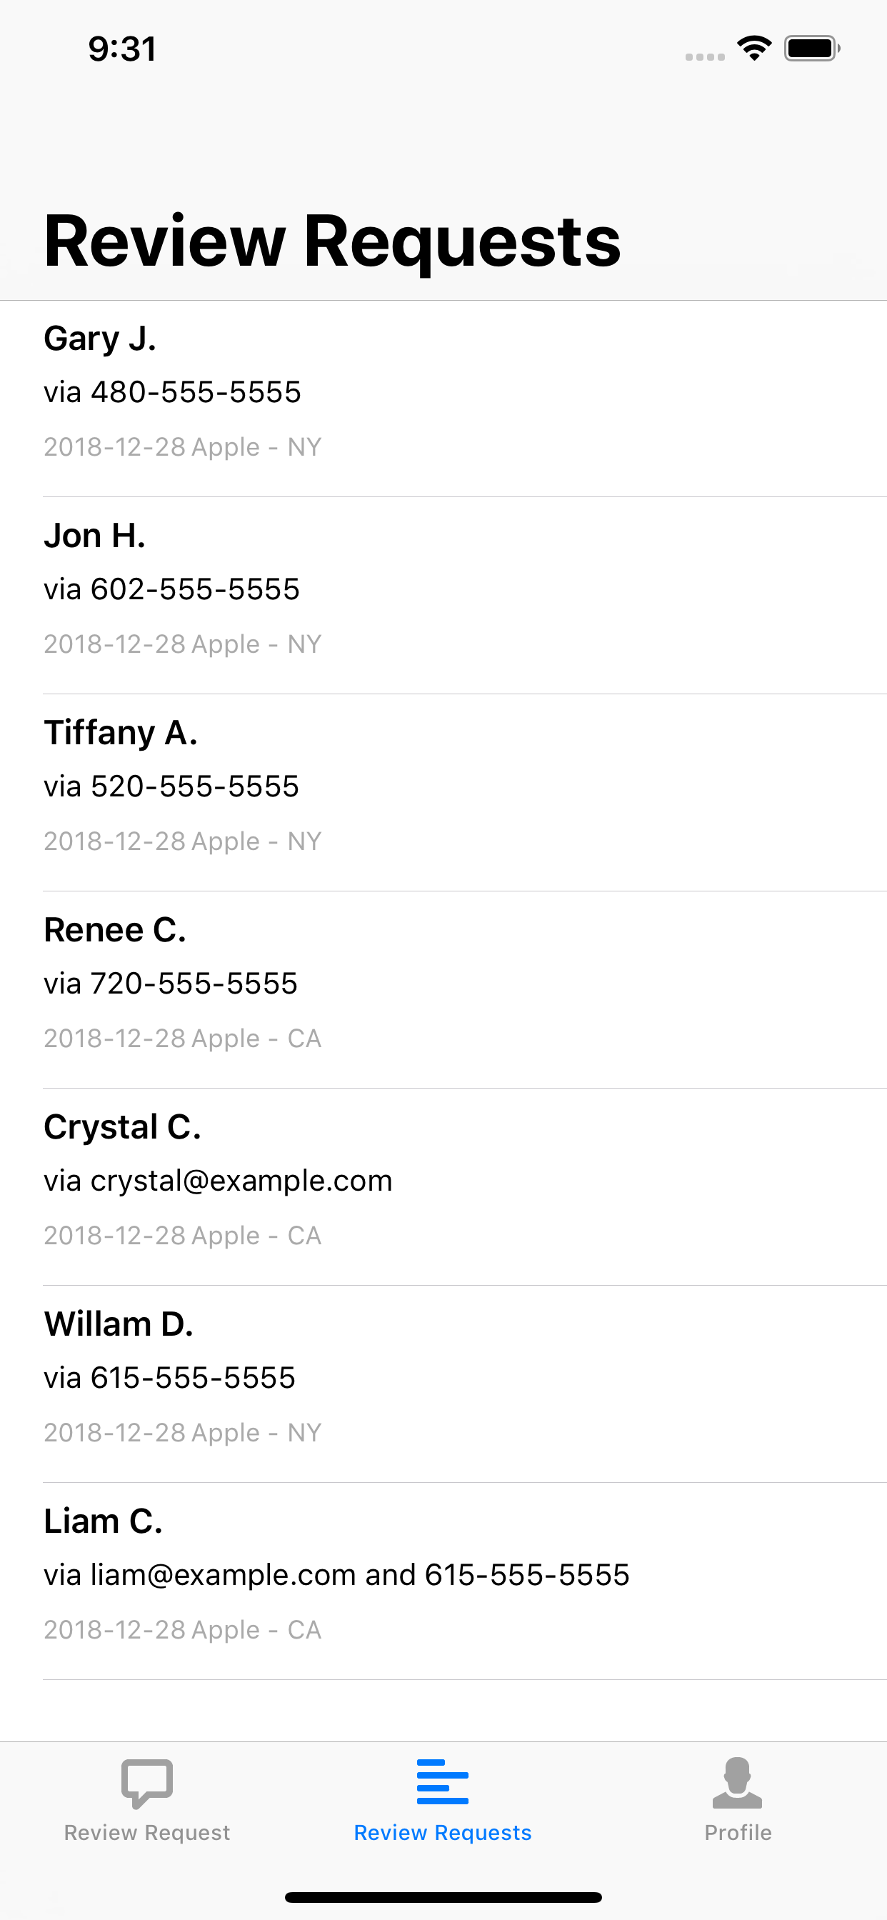887x1920 pixels.
Task: Tap the battery indicator icon
Action: pyautogui.click(x=812, y=49)
